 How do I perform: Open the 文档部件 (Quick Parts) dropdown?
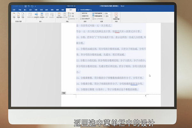click(42, 16)
